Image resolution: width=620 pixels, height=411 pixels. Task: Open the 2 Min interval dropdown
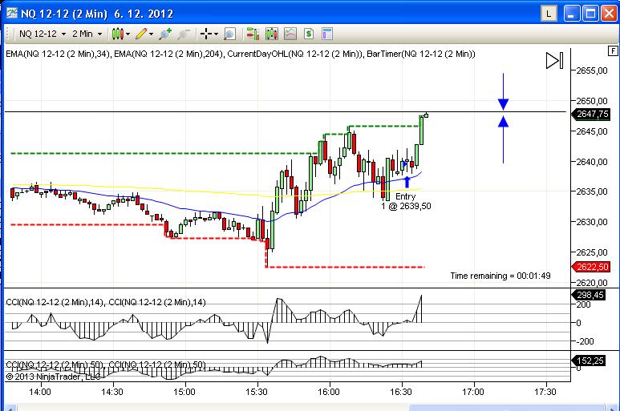(x=87, y=34)
